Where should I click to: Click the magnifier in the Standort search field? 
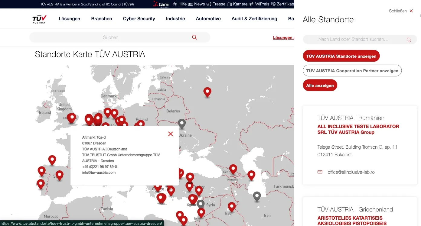(x=409, y=40)
